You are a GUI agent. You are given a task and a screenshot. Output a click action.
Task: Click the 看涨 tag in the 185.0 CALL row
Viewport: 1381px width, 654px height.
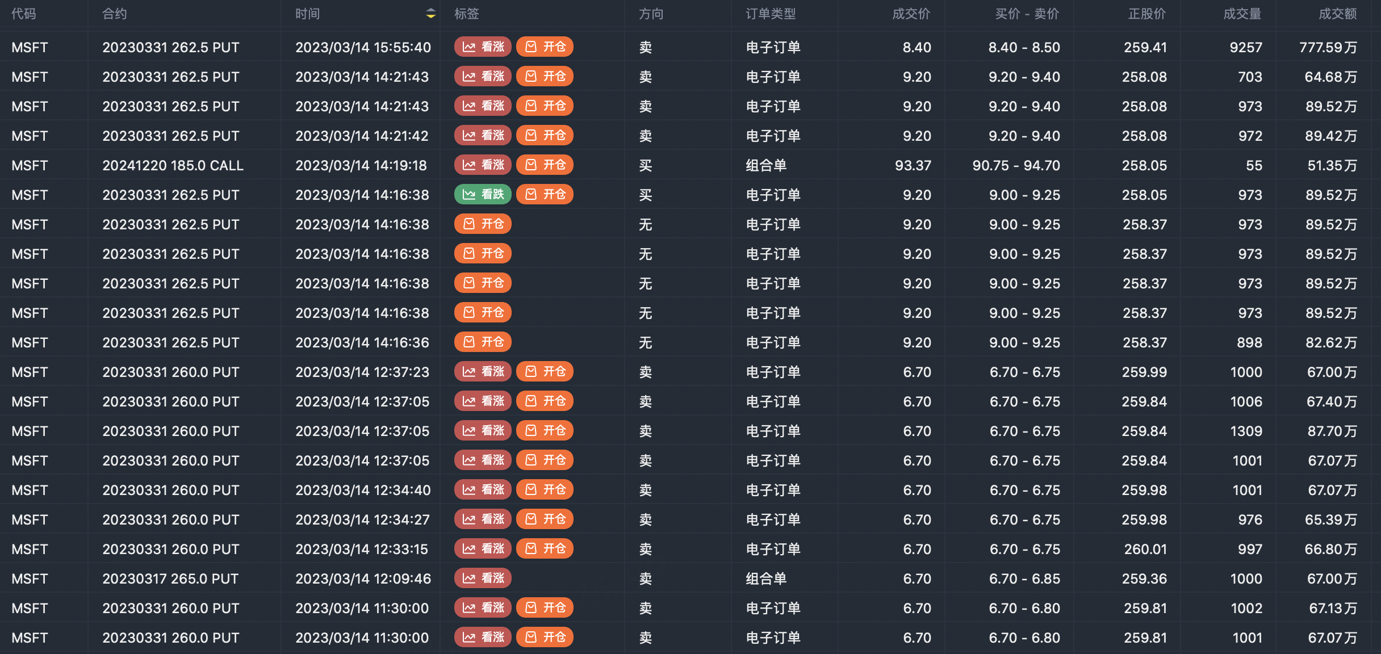point(483,165)
